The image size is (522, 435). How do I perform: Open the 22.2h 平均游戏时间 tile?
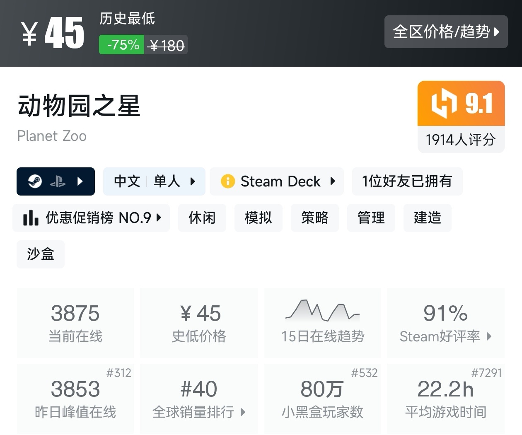446,399
